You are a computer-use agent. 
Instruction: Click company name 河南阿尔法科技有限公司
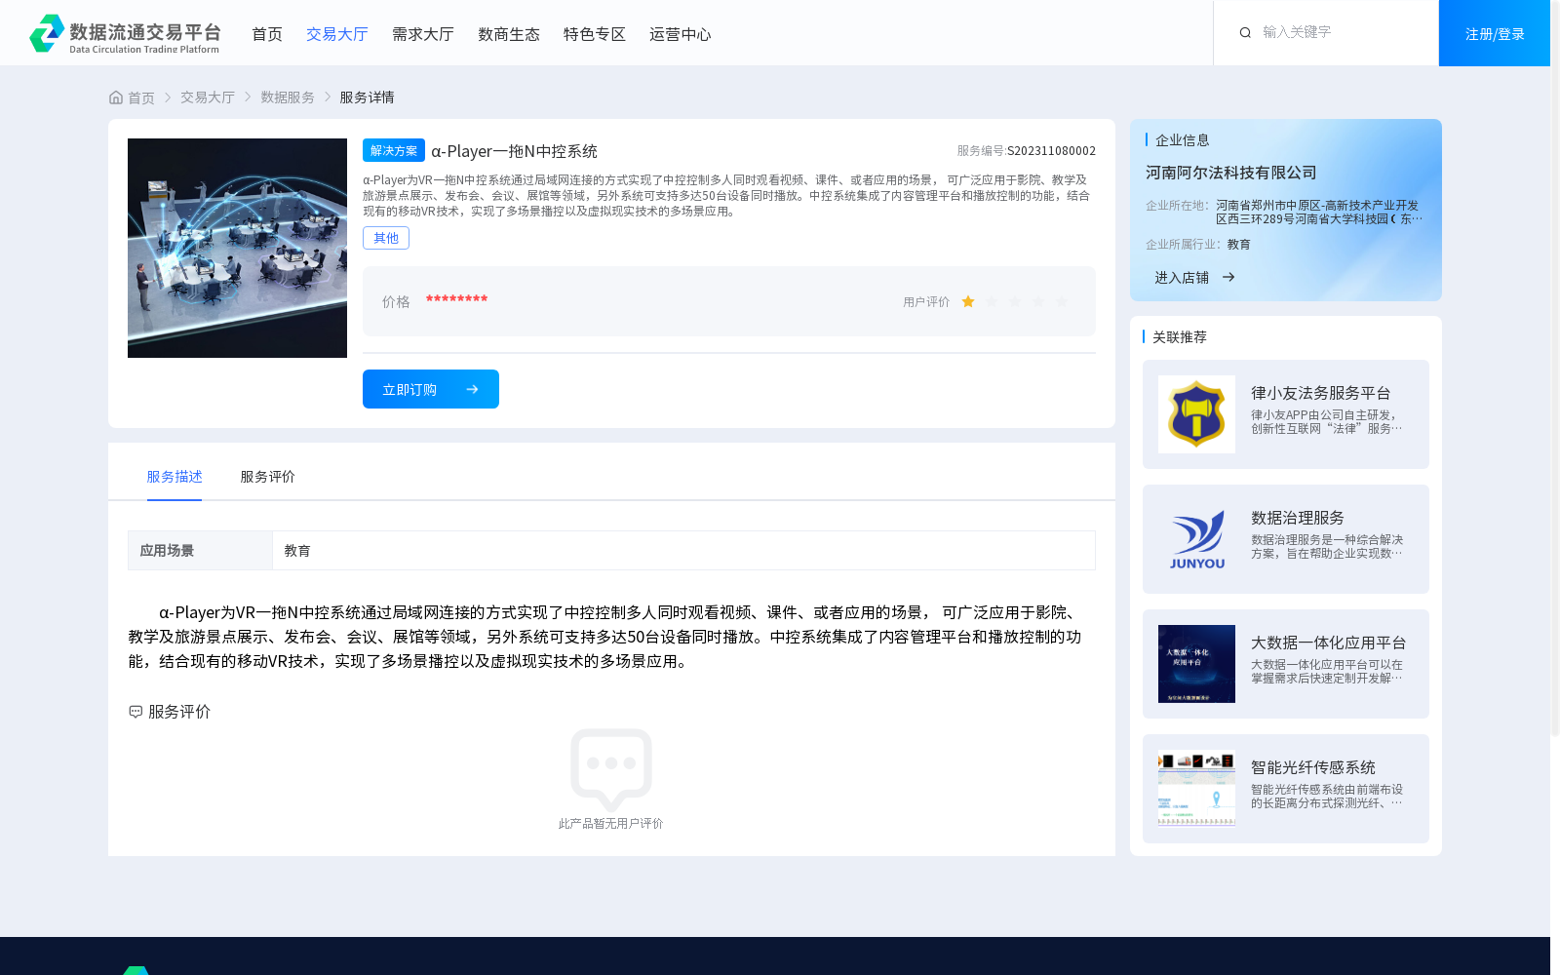[x=1231, y=173]
